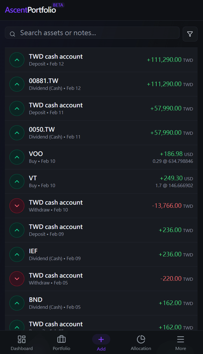The width and height of the screenshot is (203, 354).
Task: Tap the purple Add plus icon
Action: tap(101, 339)
